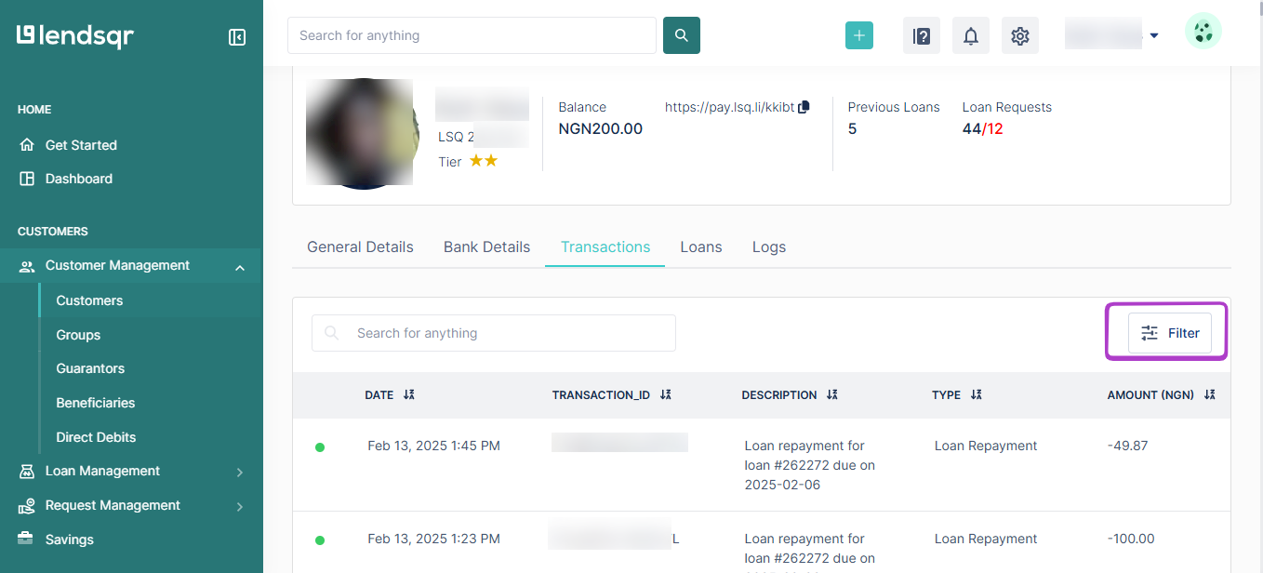Click the Feb 13, 2025 1:23 PM date cell
The width and height of the screenshot is (1263, 573).
pos(434,539)
